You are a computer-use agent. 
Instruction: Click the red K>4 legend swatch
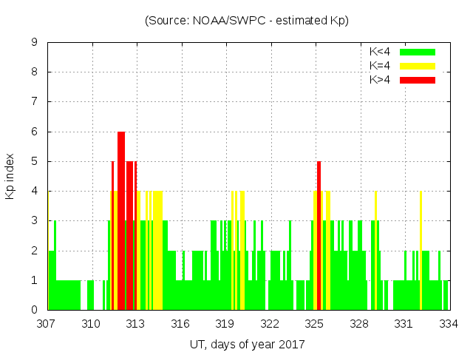(x=418, y=79)
